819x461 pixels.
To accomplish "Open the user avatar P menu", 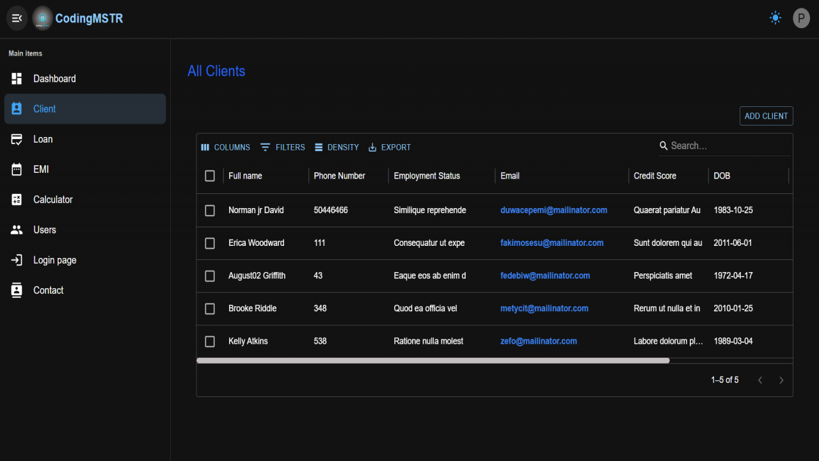I will pos(801,18).
